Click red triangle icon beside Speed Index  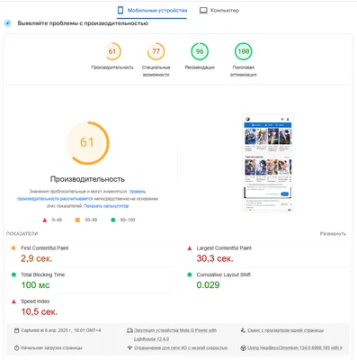13,301
